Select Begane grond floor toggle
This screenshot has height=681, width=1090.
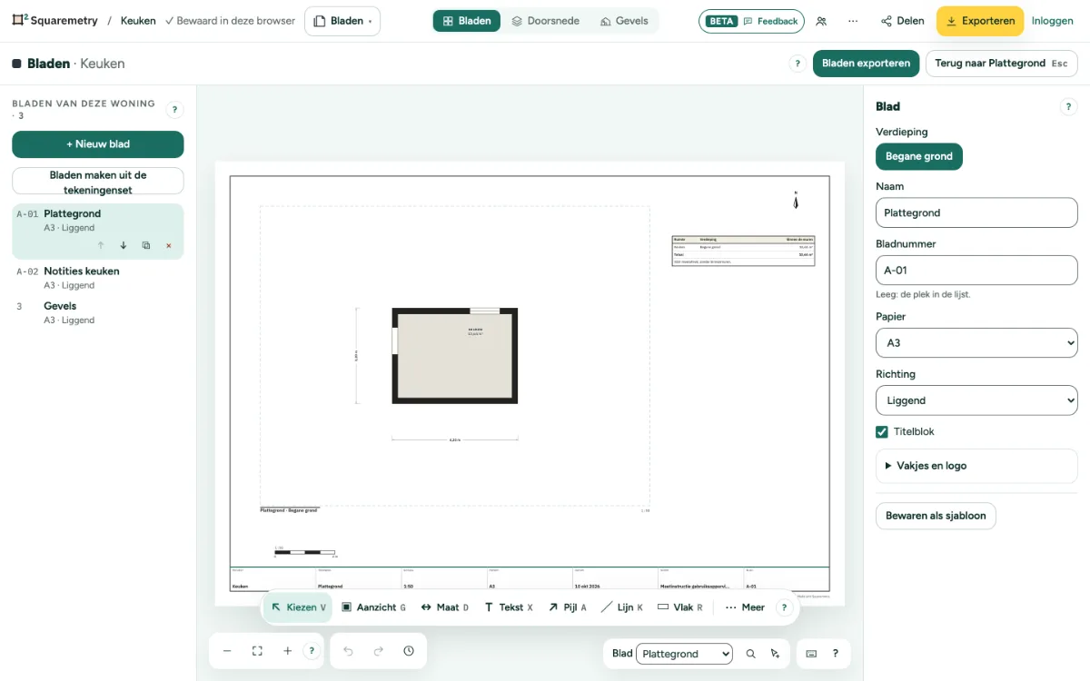click(x=919, y=156)
